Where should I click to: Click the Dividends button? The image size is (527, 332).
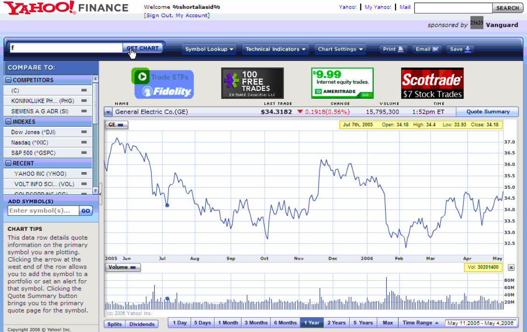pyautogui.click(x=142, y=324)
